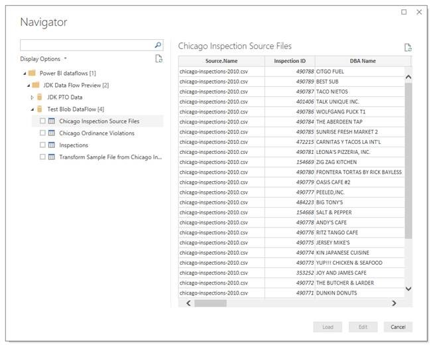Click the Load button

click(328, 326)
